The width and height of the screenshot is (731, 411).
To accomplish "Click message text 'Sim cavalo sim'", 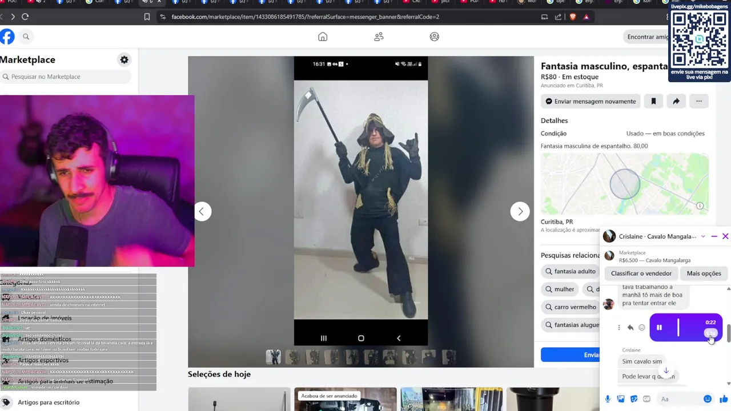I will (642, 361).
